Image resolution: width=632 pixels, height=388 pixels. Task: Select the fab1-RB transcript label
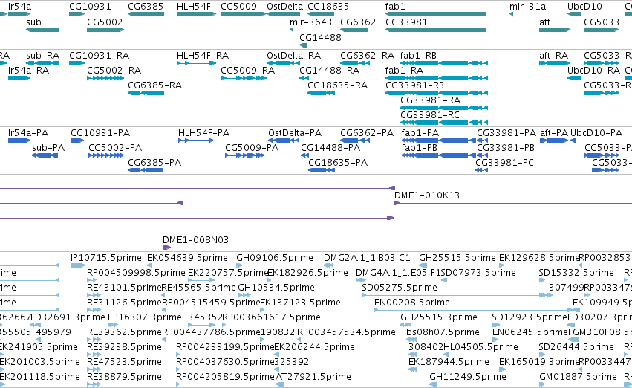(418, 56)
